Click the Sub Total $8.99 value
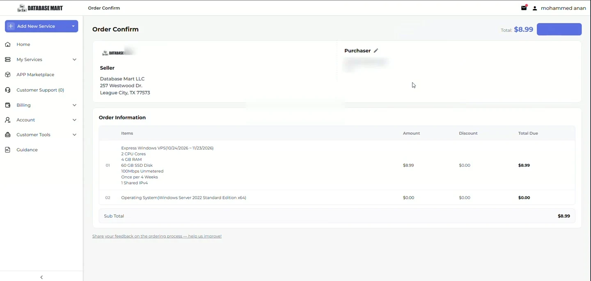 coord(564,216)
